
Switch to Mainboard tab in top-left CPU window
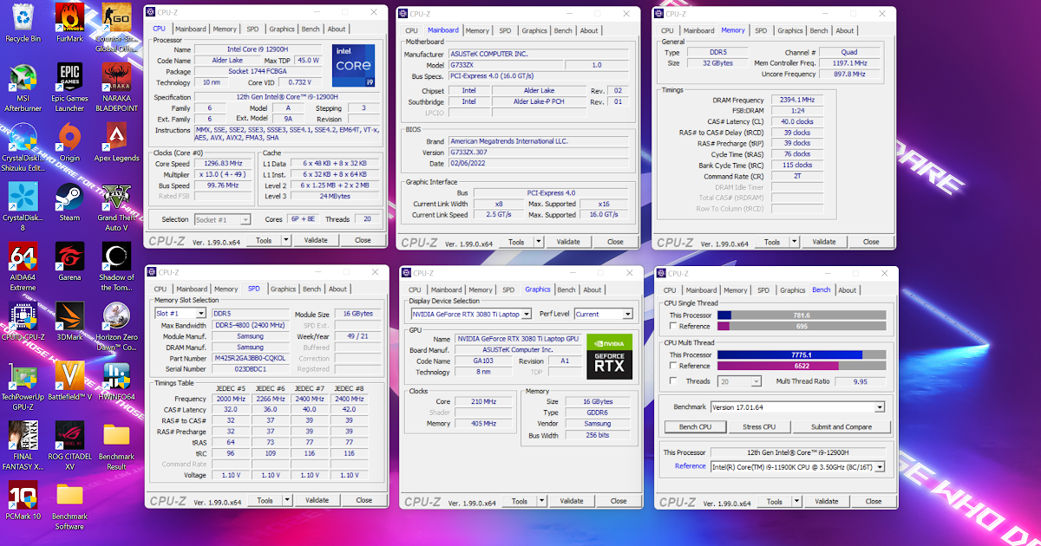tap(192, 29)
